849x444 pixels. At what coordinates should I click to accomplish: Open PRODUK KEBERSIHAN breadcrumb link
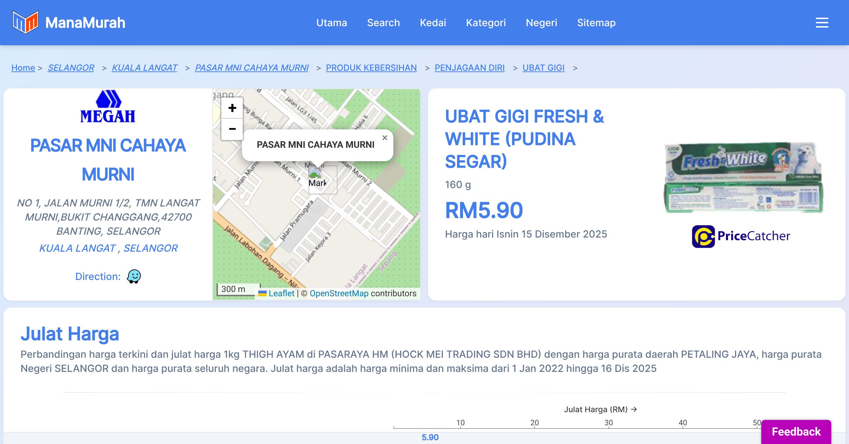coord(371,68)
